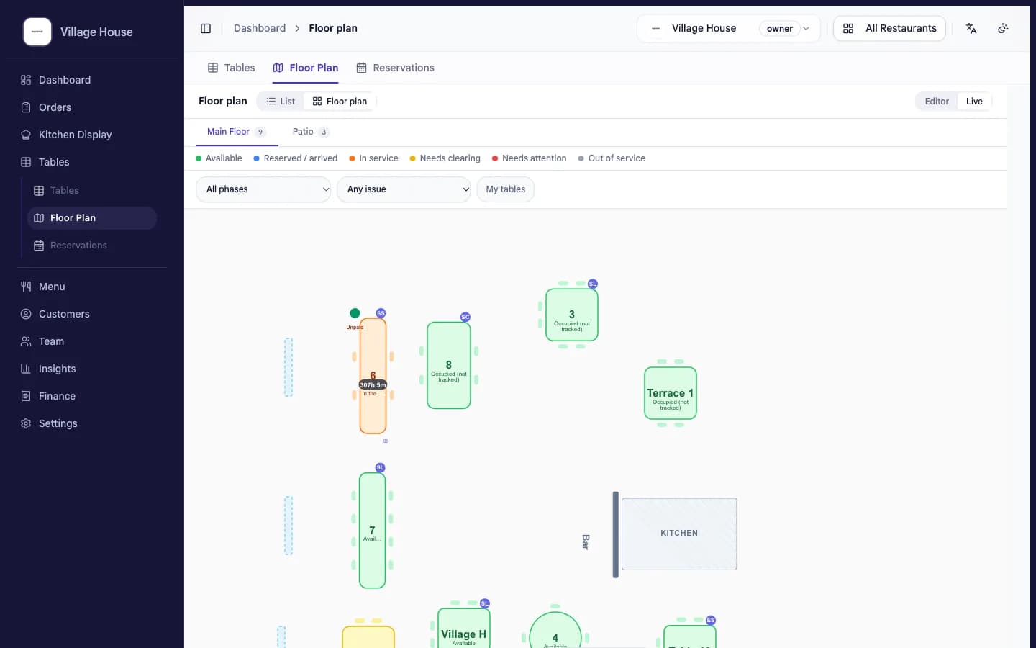Open Tables sidebar submenu item
Viewport: 1036px width, 648px height.
(92, 191)
